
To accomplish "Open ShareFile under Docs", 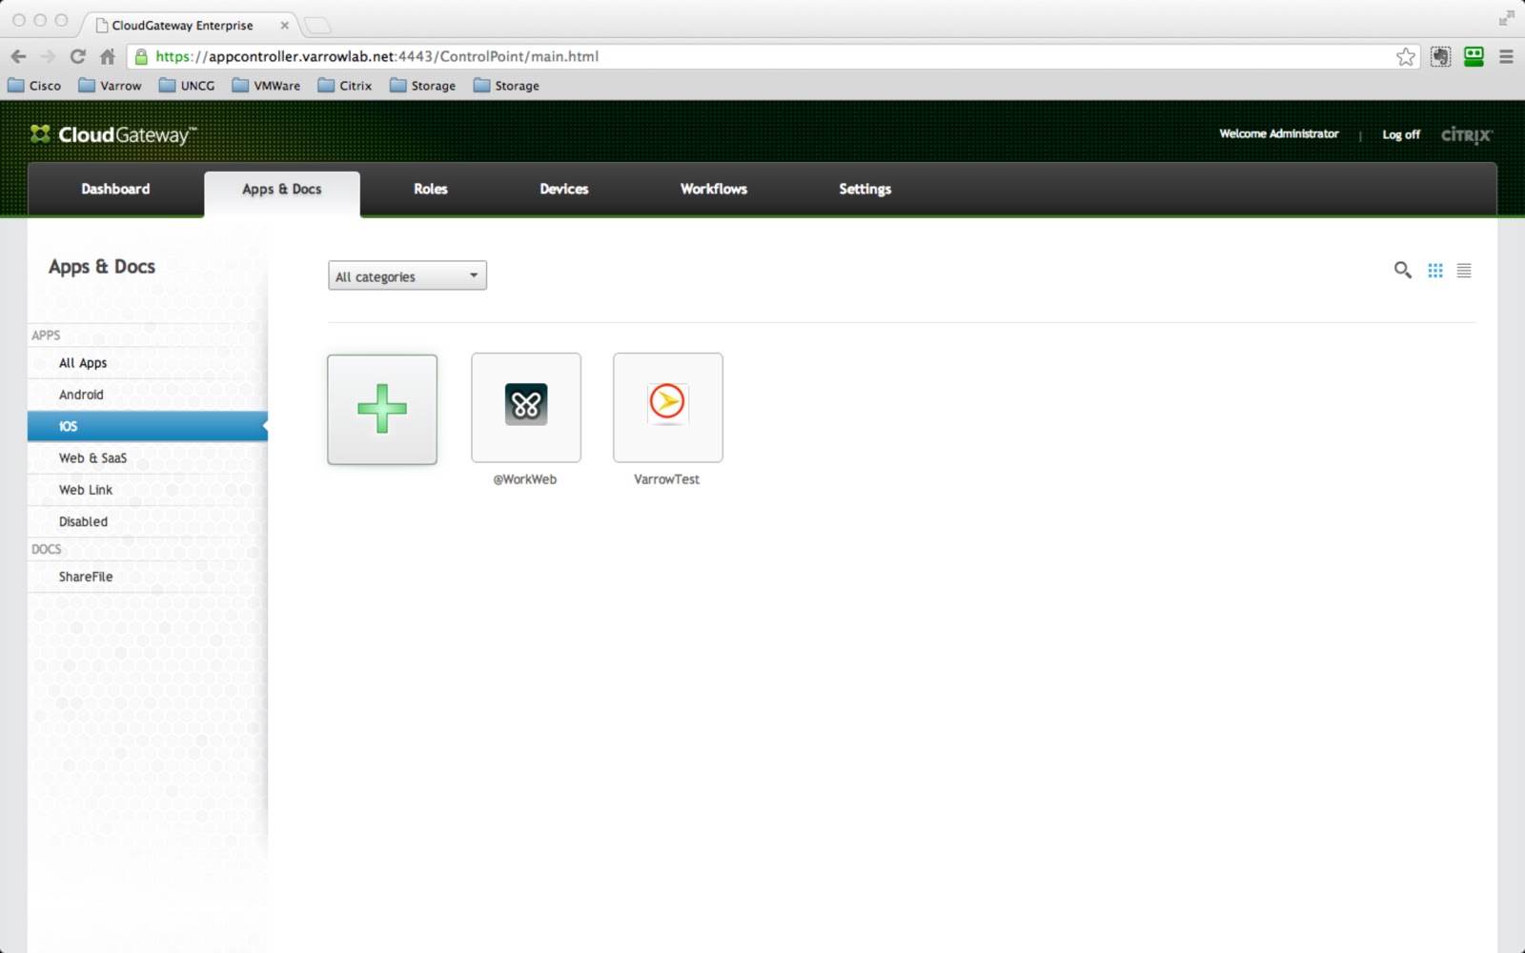I will (x=148, y=577).
